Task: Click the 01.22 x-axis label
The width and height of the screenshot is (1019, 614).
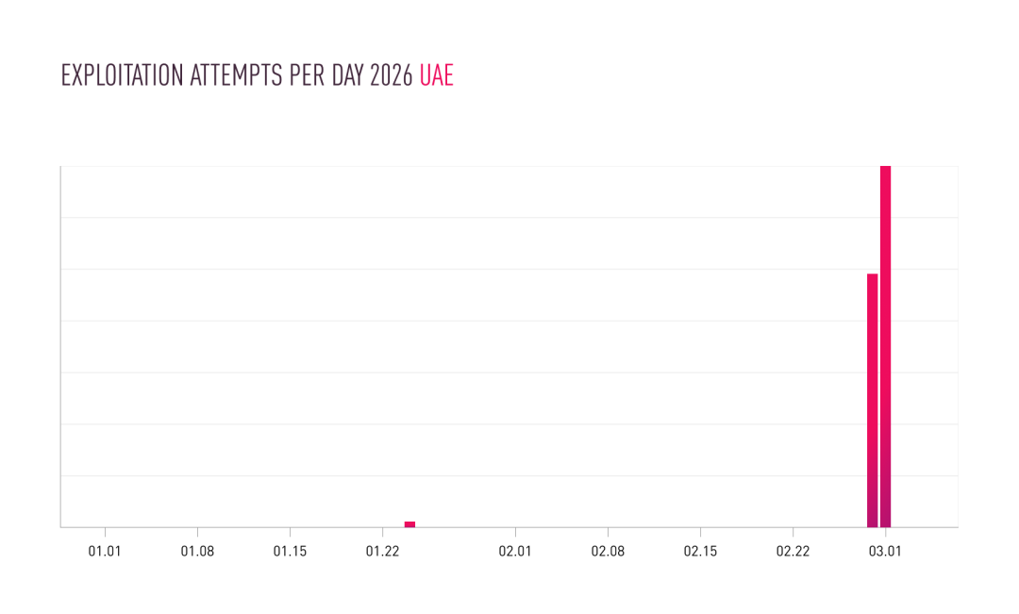Action: 381,551
